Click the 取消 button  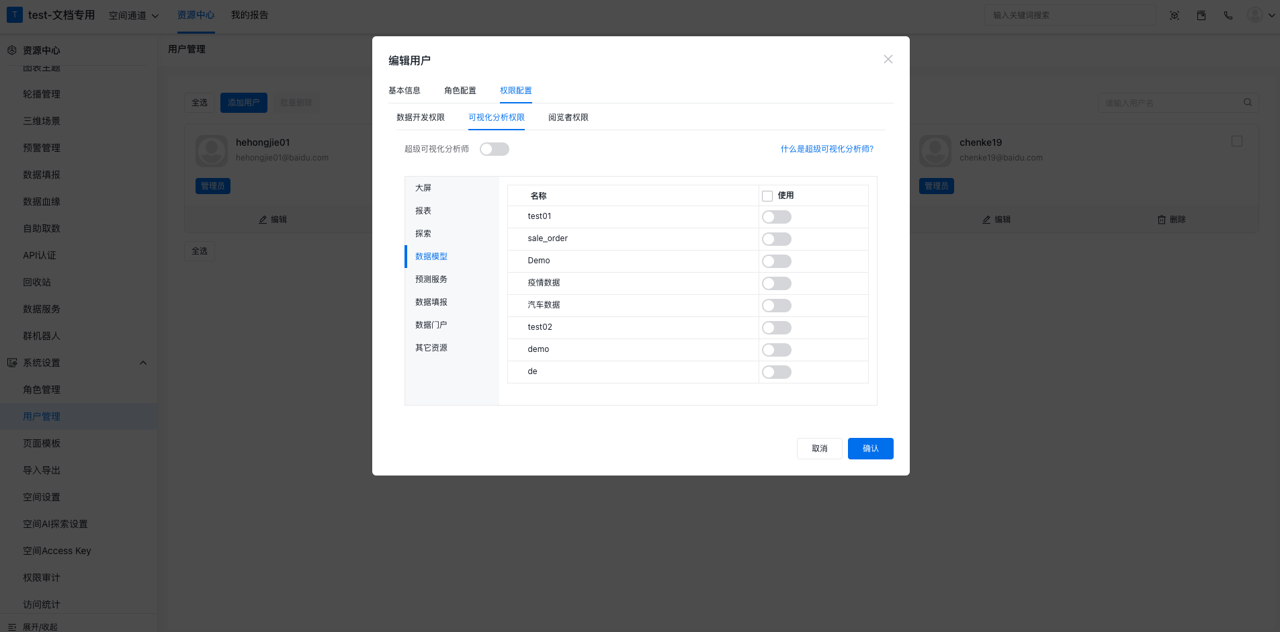820,449
